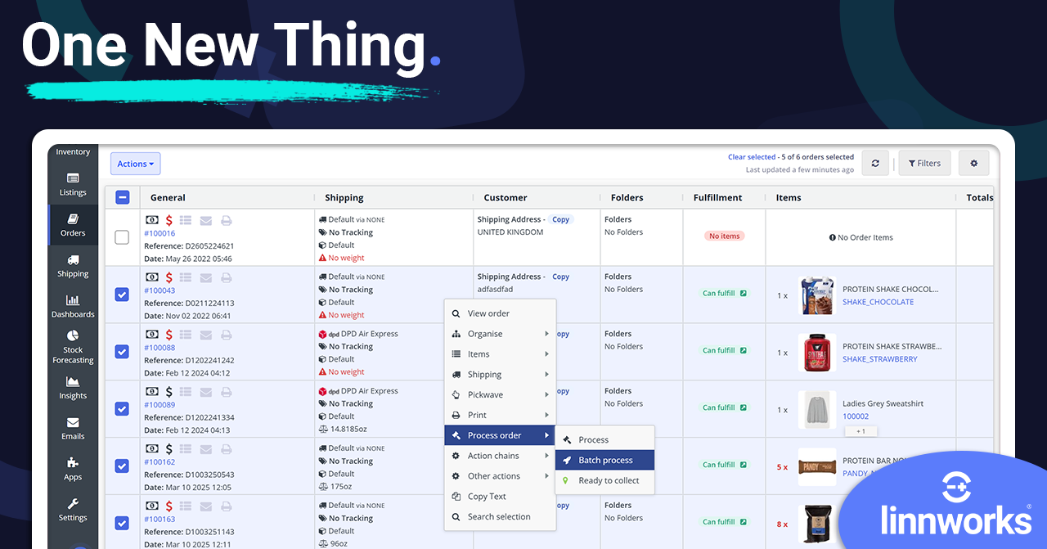The height and width of the screenshot is (549, 1047).
Task: Open the Insights panel from the sidebar
Action: (x=72, y=388)
